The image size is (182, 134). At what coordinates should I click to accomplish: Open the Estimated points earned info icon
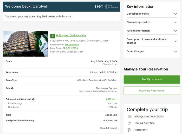coord(33,99)
